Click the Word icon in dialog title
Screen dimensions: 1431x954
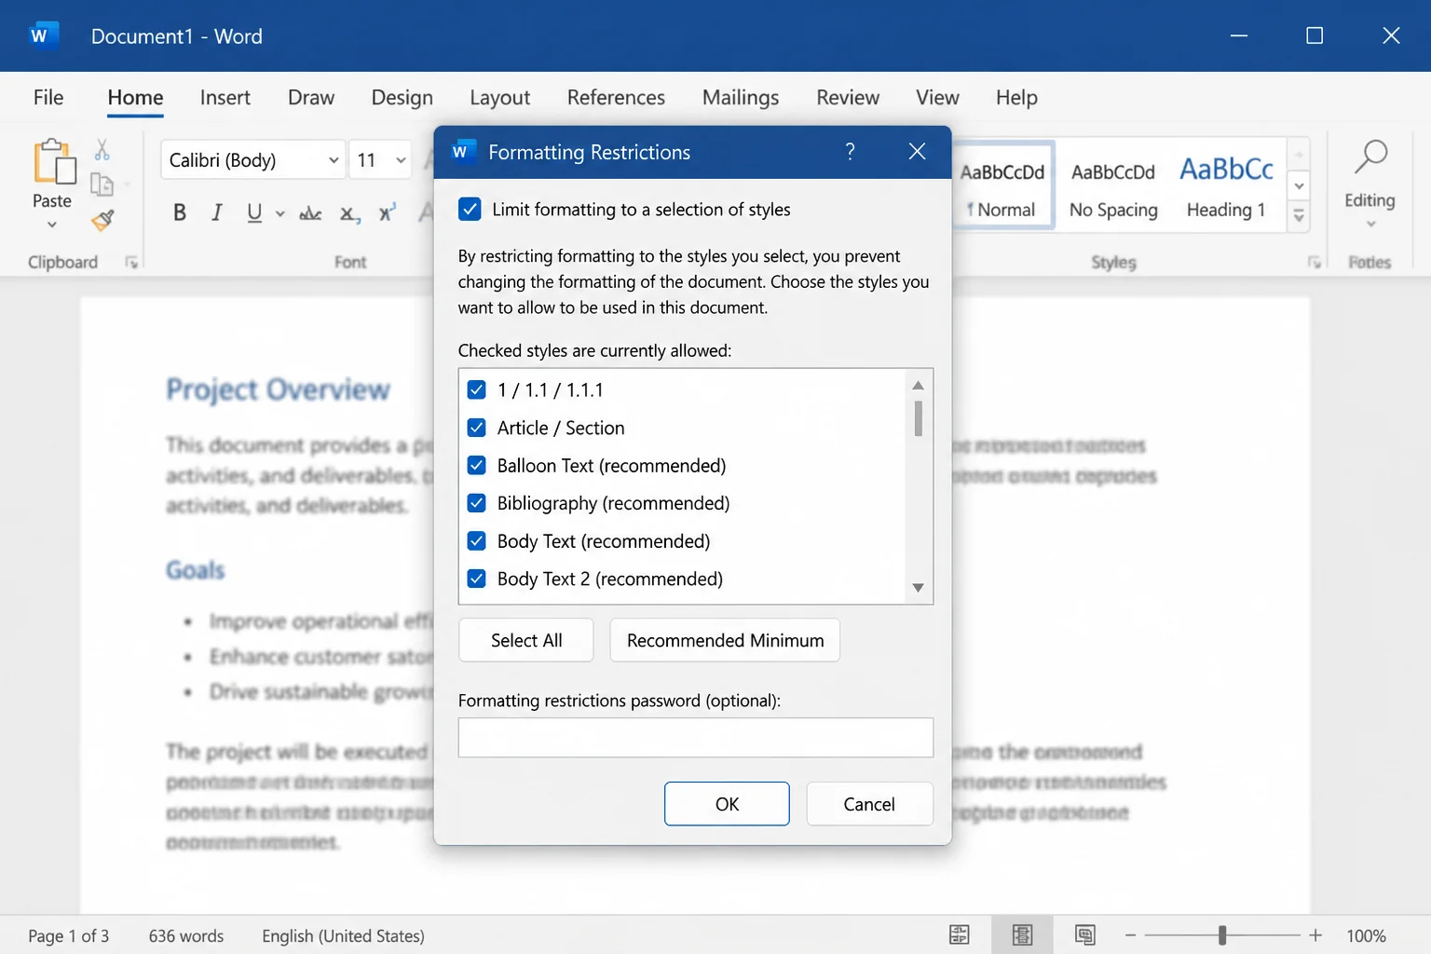coord(463,151)
